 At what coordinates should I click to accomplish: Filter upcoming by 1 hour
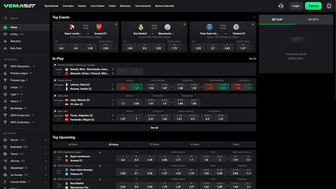(236, 145)
